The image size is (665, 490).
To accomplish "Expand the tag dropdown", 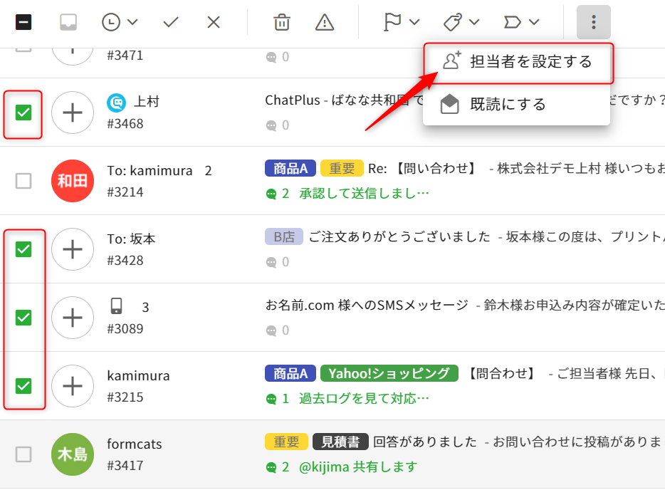I will 461,22.
